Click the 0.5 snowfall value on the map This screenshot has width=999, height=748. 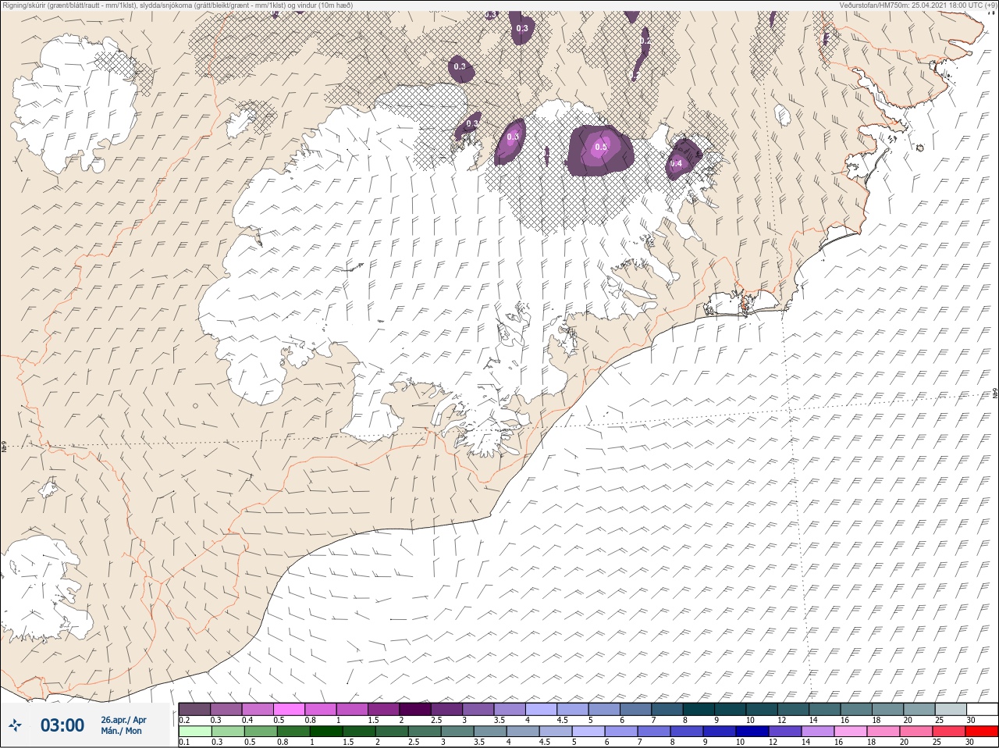[x=601, y=147]
